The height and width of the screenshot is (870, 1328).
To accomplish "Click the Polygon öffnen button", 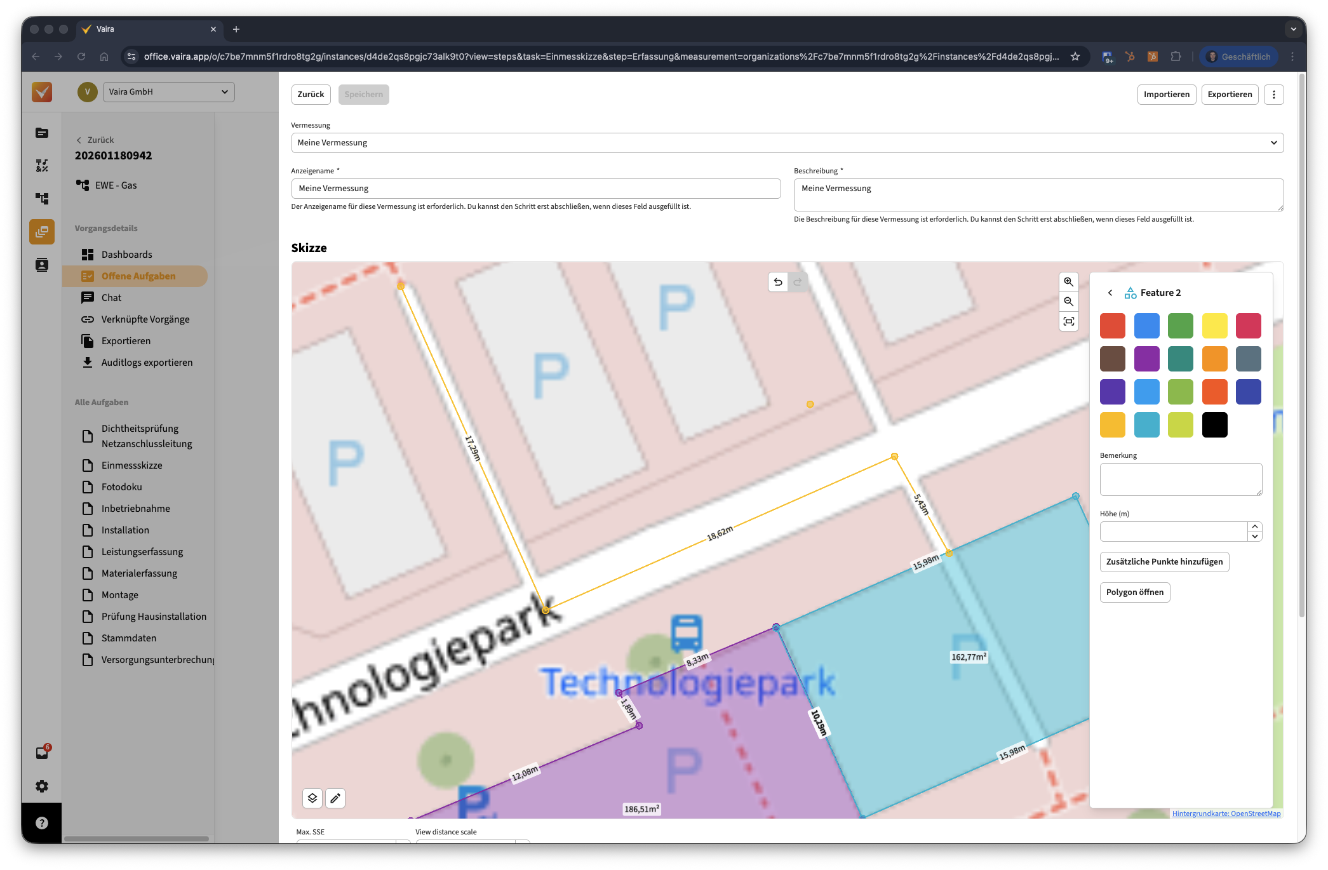I will point(1134,592).
